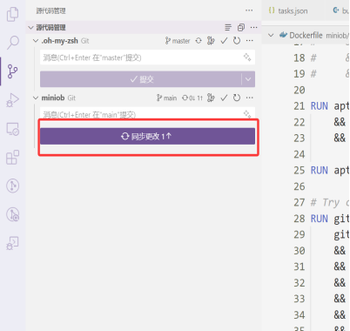
Task: Open the Search view in activity bar
Action: coord(13,43)
